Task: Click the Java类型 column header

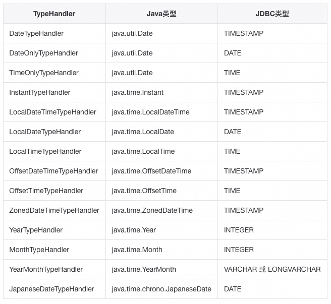Action: (x=161, y=14)
